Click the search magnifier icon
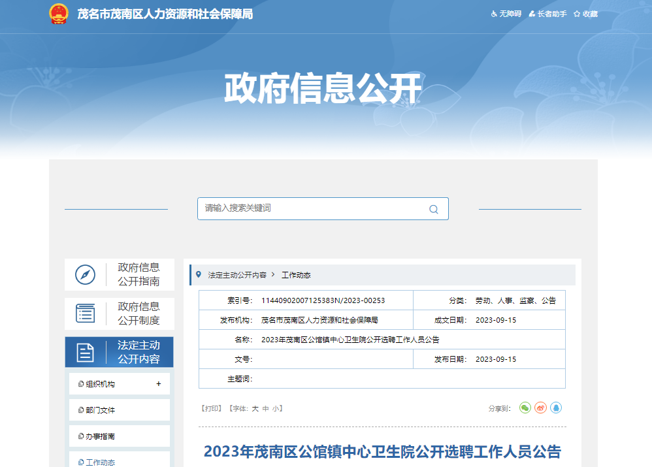Screen dimensions: 652x467 (x=433, y=209)
